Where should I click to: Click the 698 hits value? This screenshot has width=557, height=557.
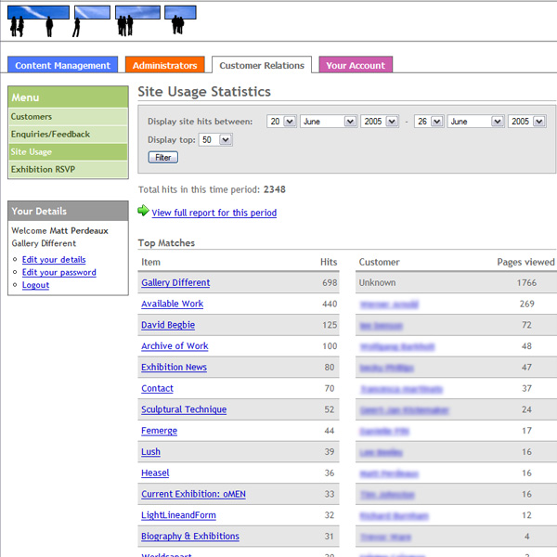(330, 283)
